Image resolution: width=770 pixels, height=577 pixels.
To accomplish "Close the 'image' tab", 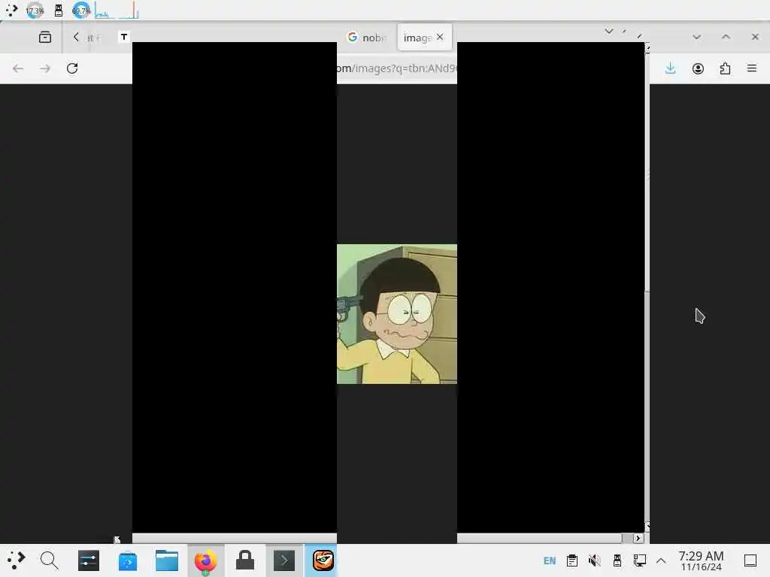I will (439, 37).
